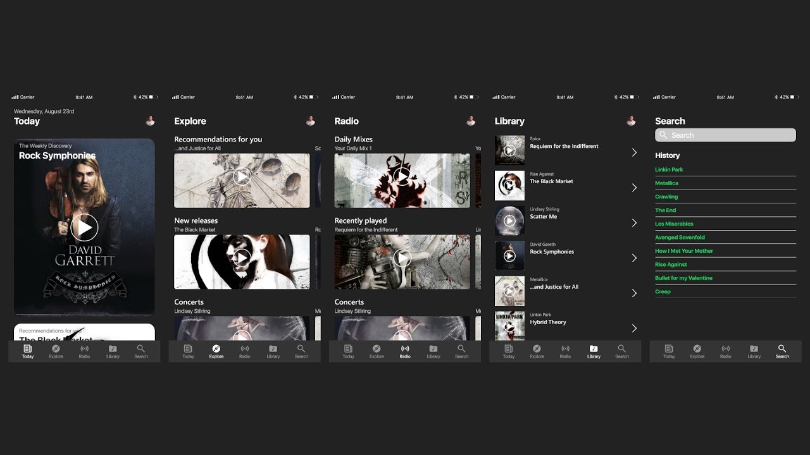
Task: Open the profile avatar on the Today screen
Action: tap(150, 121)
